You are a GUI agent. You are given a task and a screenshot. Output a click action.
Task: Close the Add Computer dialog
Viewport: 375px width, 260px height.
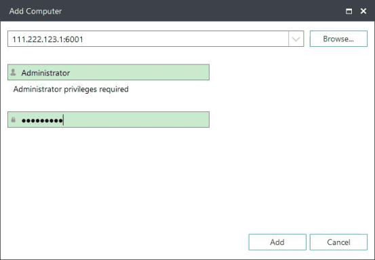pyautogui.click(x=363, y=11)
